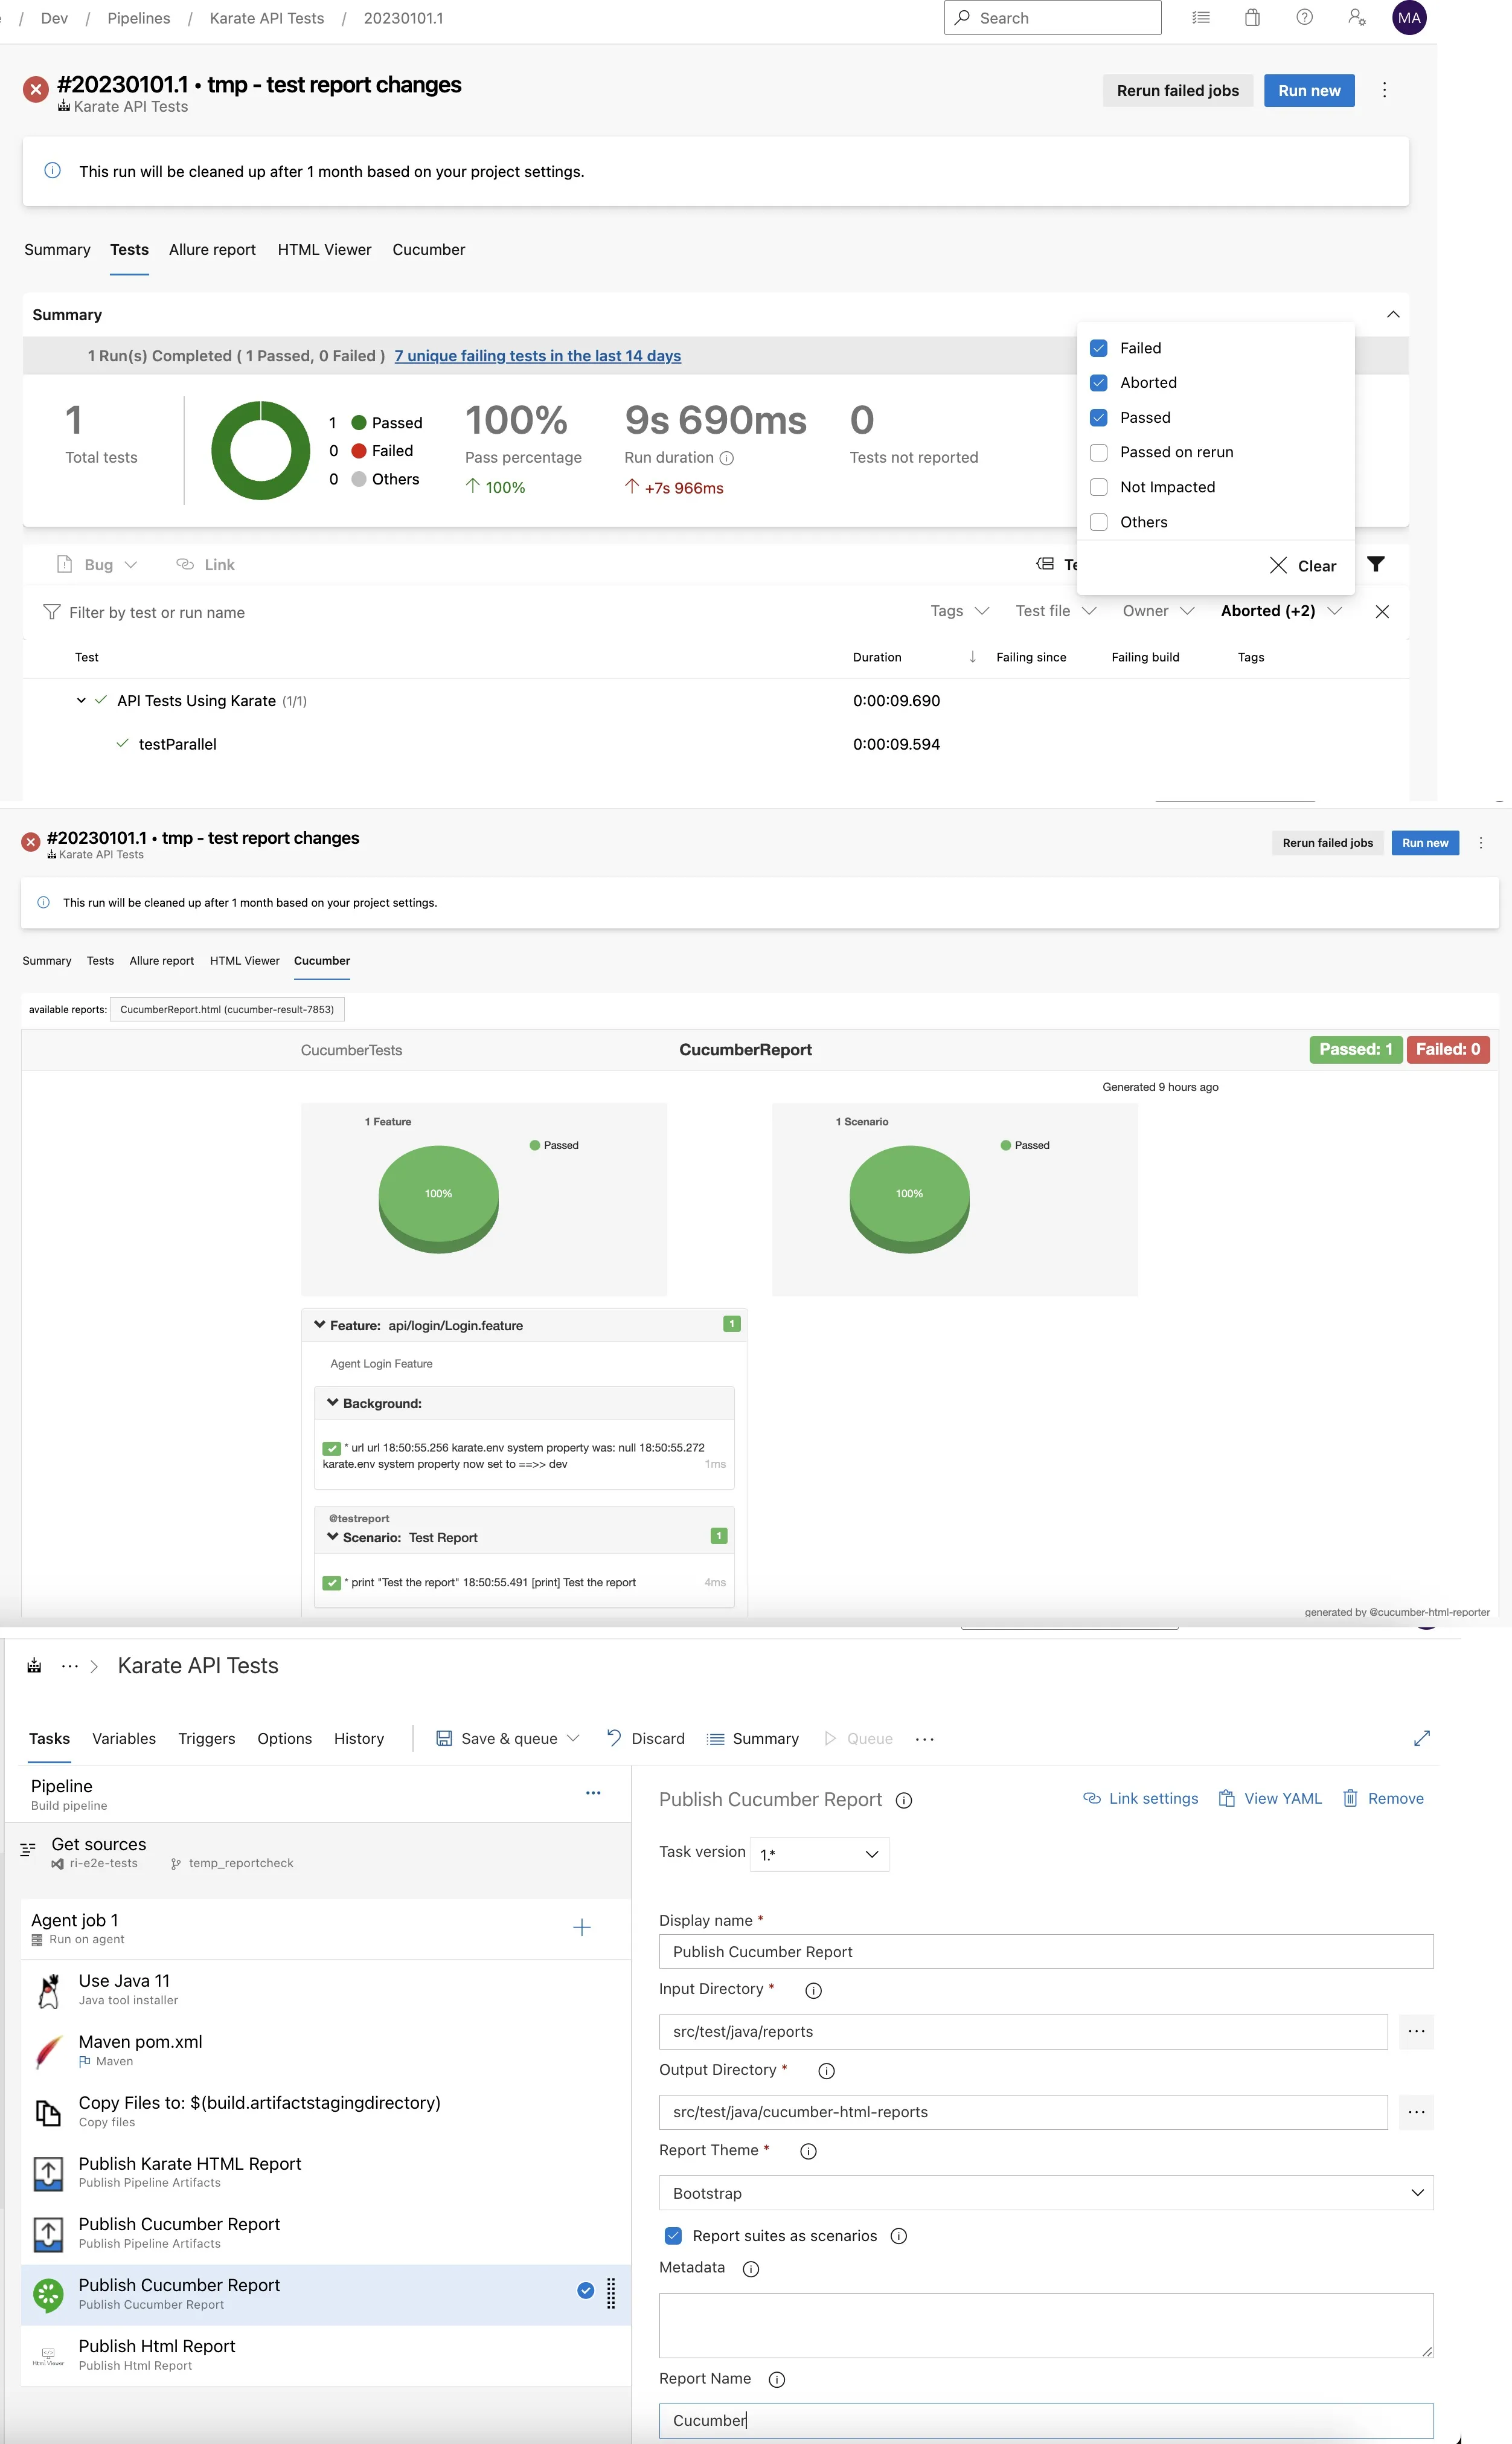1512x2444 pixels.
Task: Click the Rerun failed jobs button
Action: [x=1177, y=91]
